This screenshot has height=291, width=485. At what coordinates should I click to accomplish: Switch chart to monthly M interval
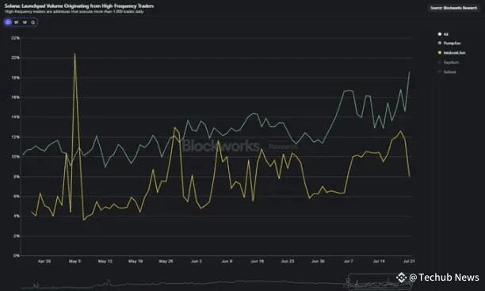point(25,22)
